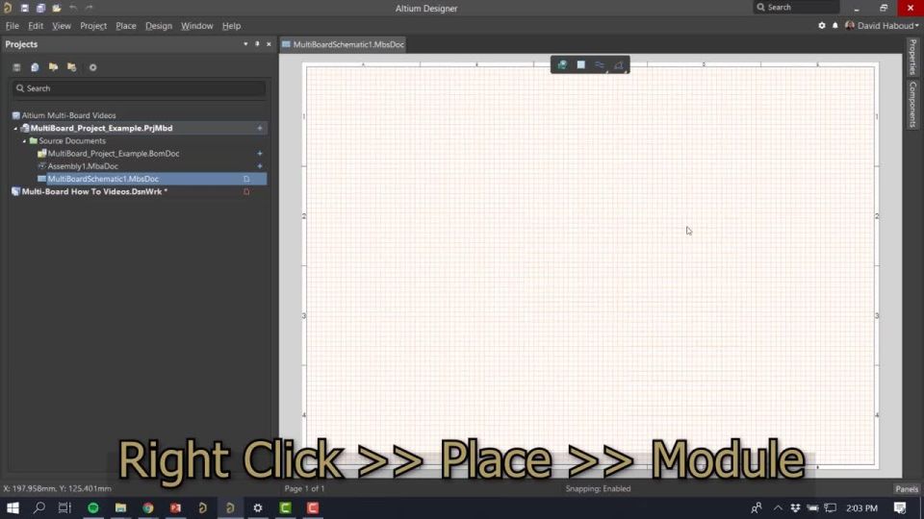Screen dimensions: 924x519
Task: Click the top-right Search box
Action: pyautogui.click(x=796, y=8)
